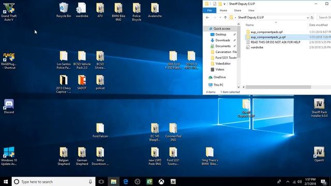
Task: Select the 2013 Chevy Caprice archive
Action: (x=64, y=84)
